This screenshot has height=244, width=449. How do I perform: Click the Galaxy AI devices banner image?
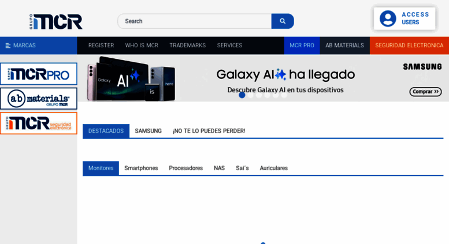(131, 78)
